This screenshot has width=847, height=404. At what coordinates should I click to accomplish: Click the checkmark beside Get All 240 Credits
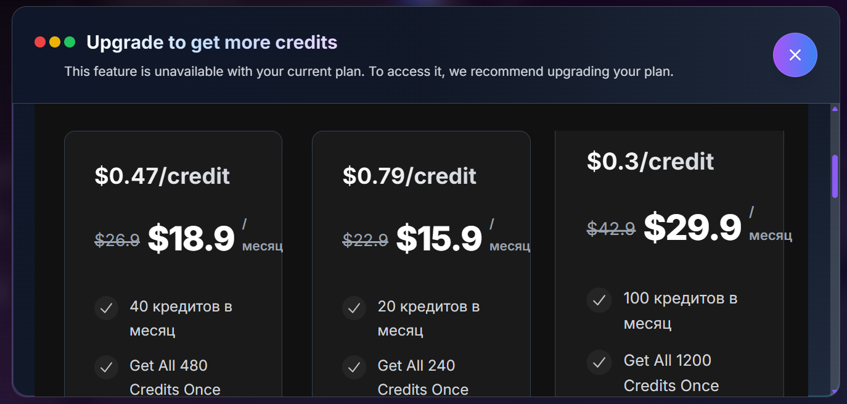point(354,367)
